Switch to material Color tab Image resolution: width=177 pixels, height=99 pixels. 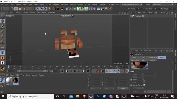pyautogui.click(x=144, y=57)
